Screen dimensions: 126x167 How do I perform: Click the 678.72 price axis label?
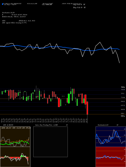point(123,106)
